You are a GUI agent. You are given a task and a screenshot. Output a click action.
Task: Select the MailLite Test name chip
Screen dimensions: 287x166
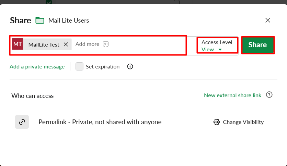44,44
